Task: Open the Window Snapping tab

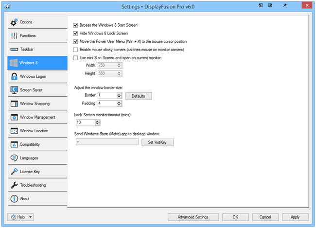Action: [37, 104]
